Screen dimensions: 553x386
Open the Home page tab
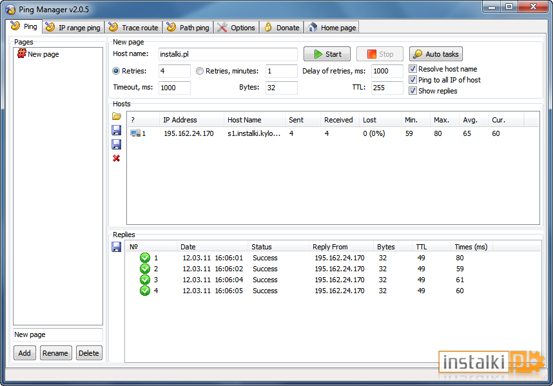pyautogui.click(x=331, y=28)
